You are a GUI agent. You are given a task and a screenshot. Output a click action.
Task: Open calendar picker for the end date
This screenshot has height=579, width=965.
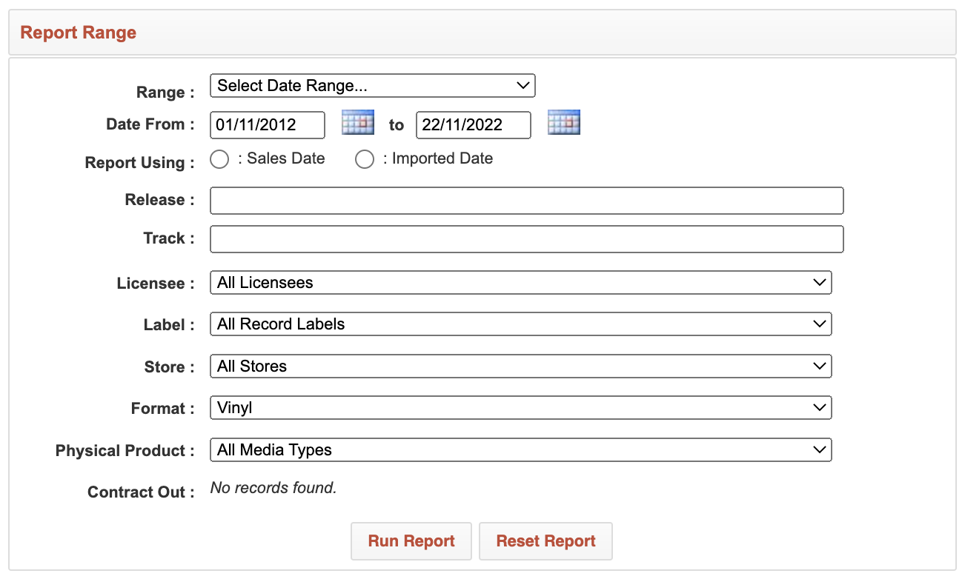click(x=563, y=122)
